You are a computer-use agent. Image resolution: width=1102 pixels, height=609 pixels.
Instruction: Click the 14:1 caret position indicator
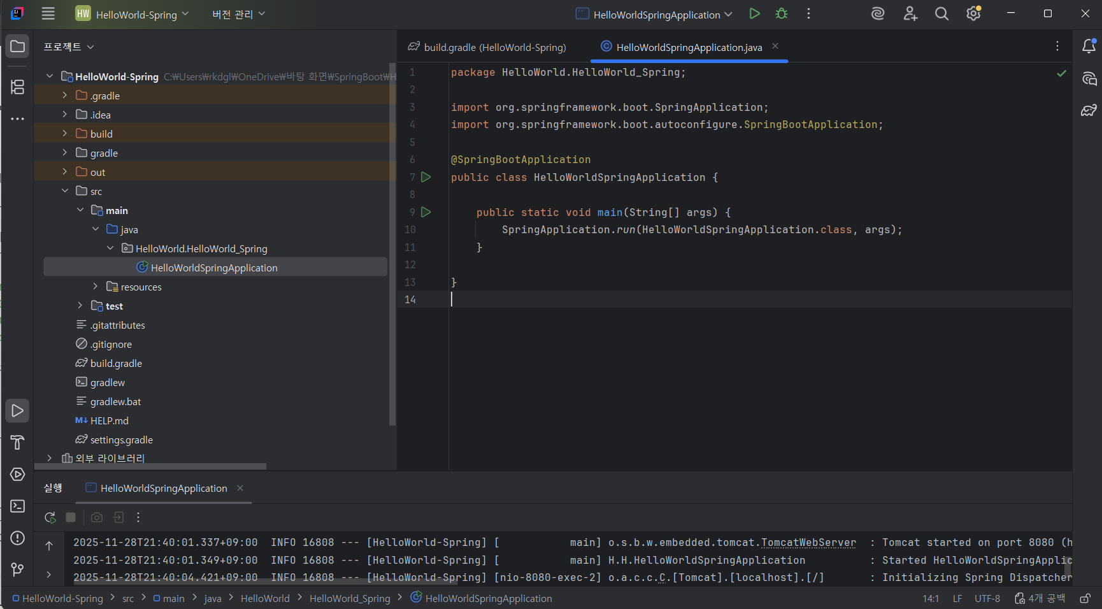coord(931,599)
